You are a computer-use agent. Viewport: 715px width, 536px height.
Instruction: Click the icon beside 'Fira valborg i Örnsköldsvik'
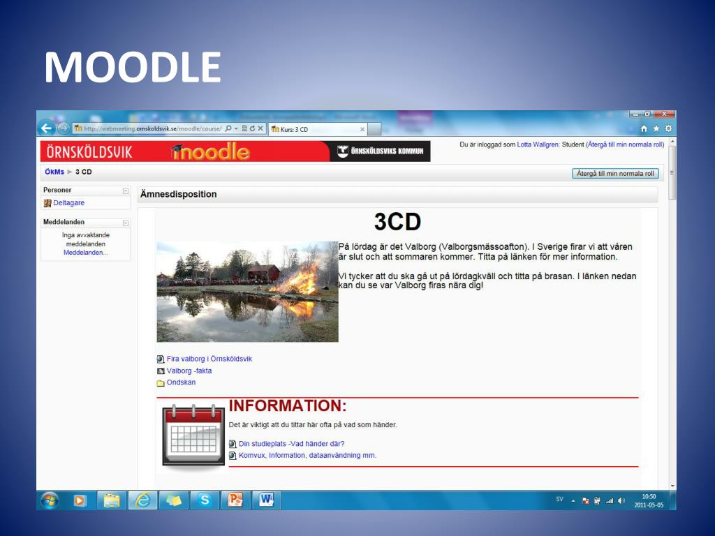tap(161, 359)
